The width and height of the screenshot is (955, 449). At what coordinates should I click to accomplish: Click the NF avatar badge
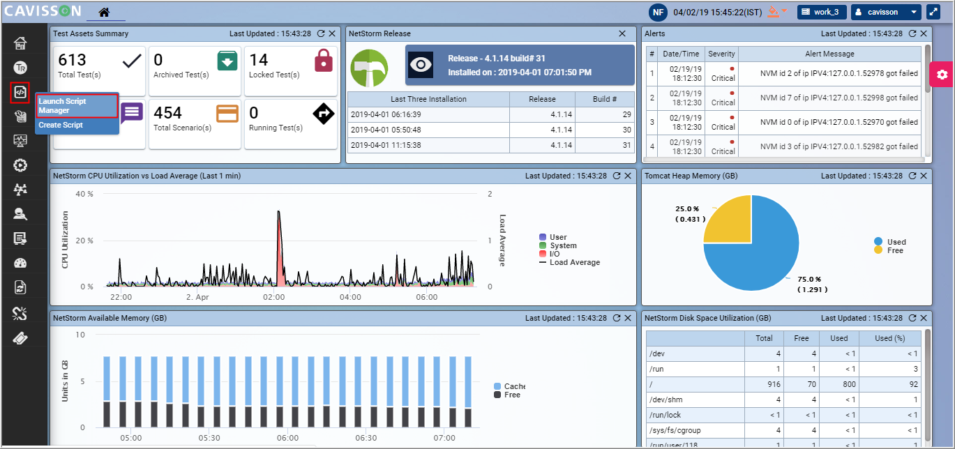[658, 12]
